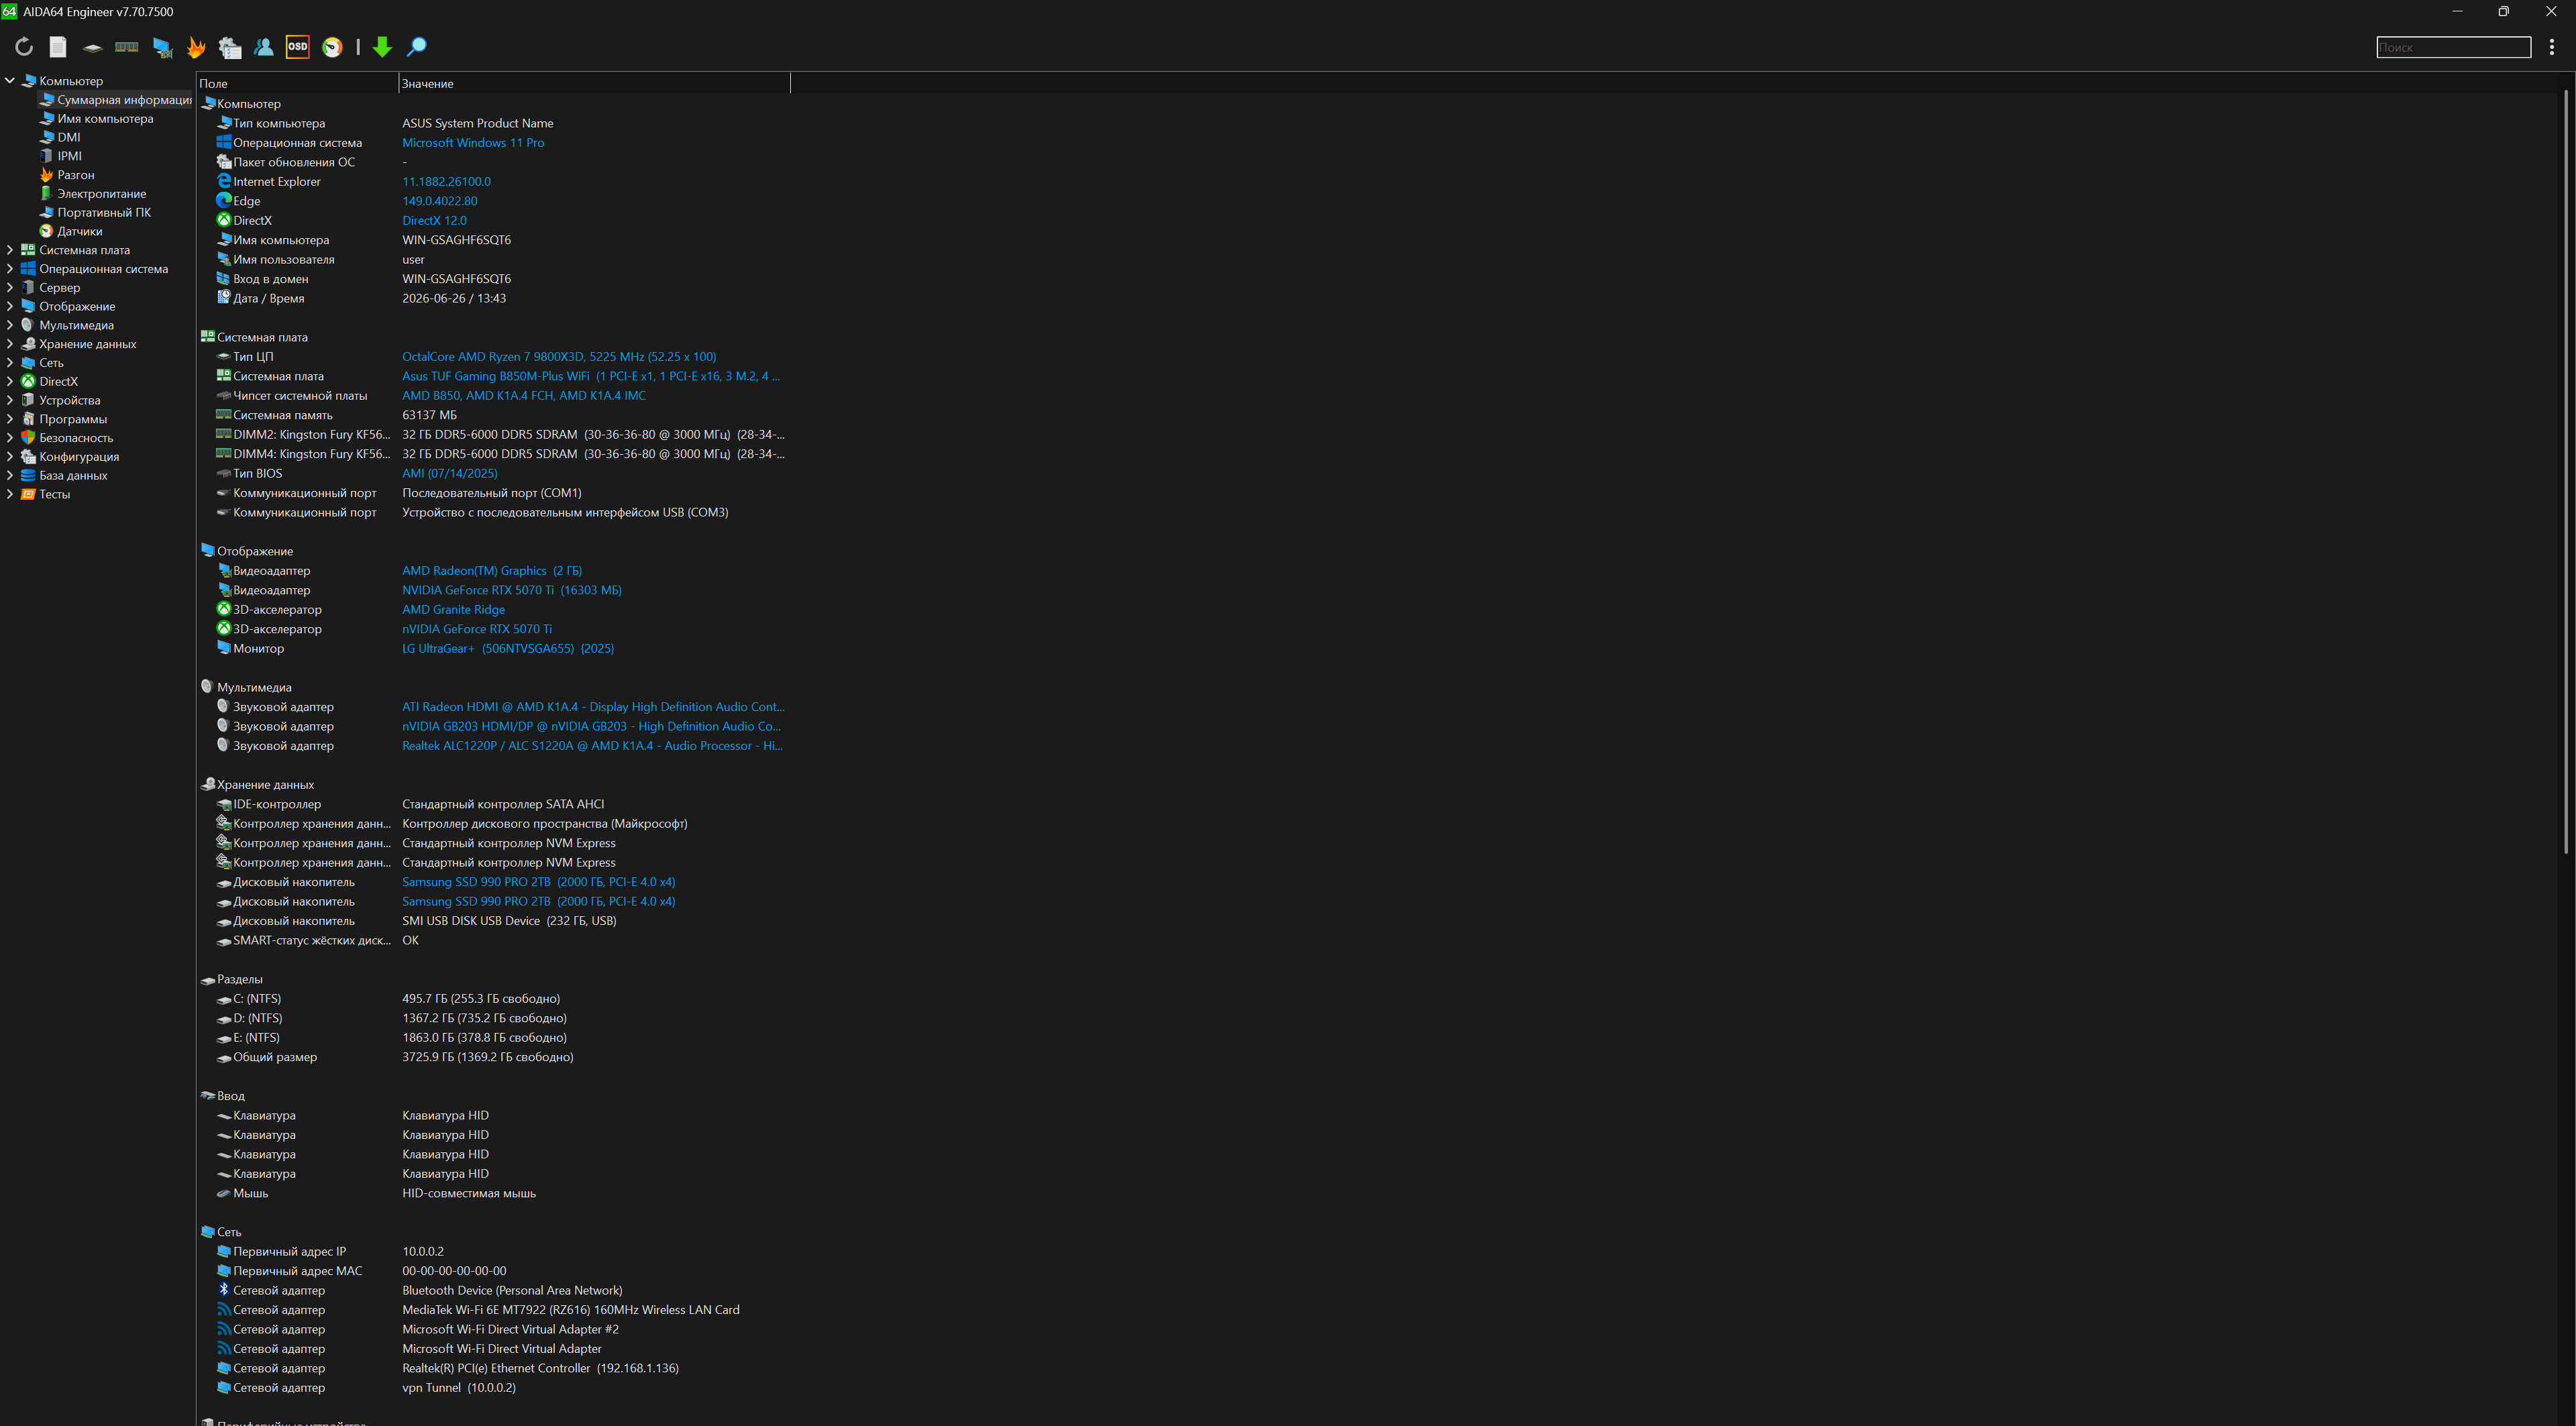Open the gear with checklist settings icon
Image resolution: width=2576 pixels, height=1426 pixels.
[230, 47]
